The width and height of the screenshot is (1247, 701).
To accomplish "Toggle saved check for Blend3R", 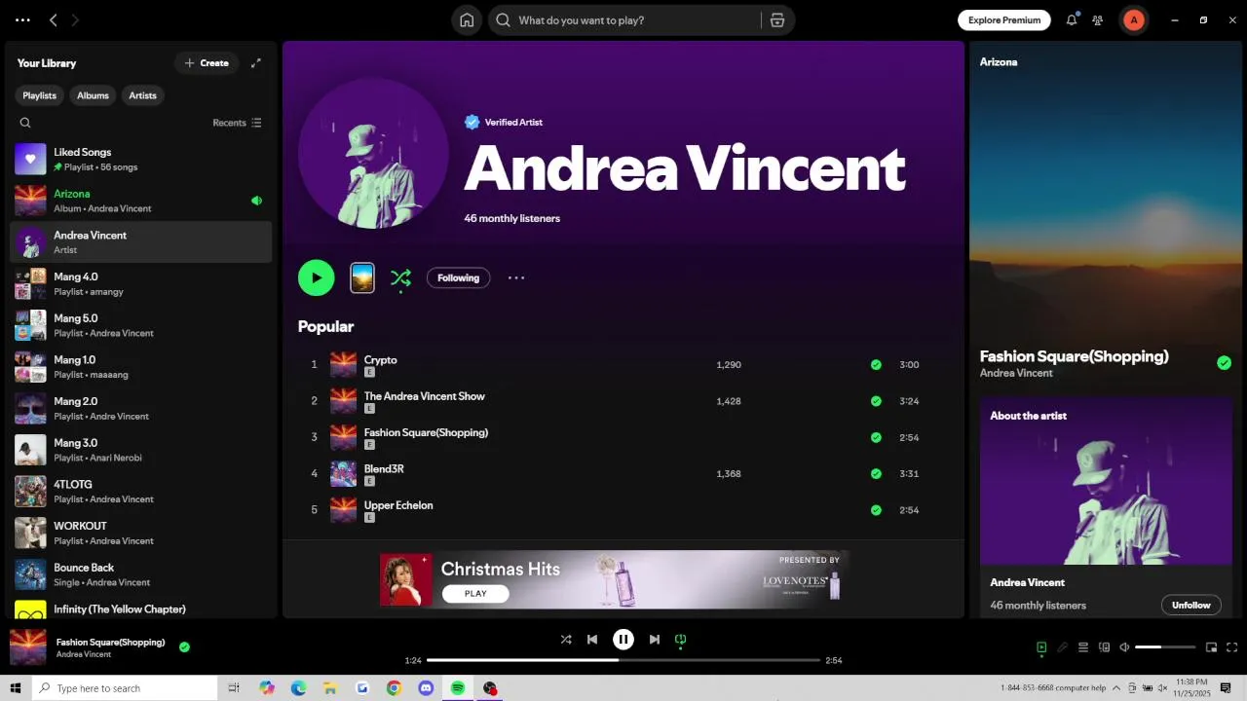I will click(876, 474).
